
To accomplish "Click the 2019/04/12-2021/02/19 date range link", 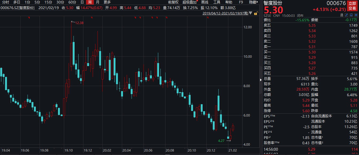I will pyautogui.click(x=225, y=13).
